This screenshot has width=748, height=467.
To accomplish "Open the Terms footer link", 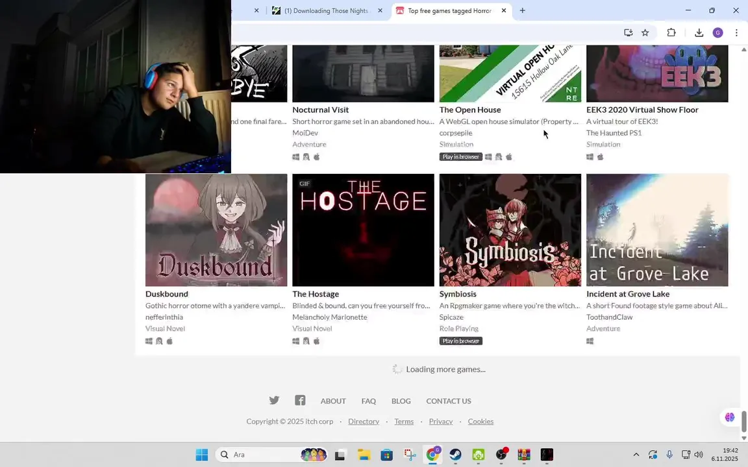I will [x=404, y=421].
